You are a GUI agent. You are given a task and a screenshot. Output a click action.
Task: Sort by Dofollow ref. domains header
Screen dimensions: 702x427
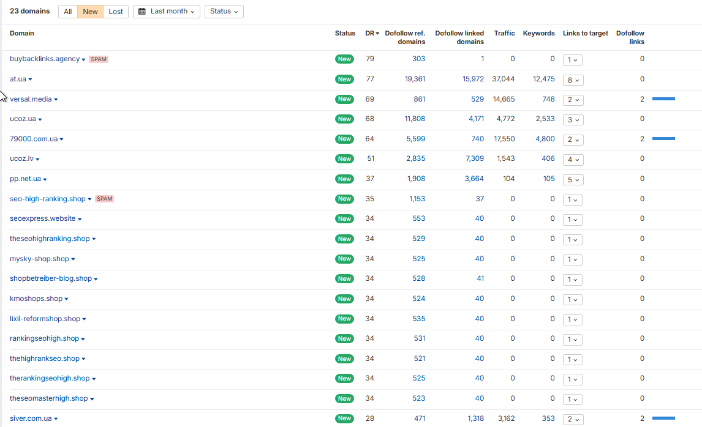(x=405, y=37)
